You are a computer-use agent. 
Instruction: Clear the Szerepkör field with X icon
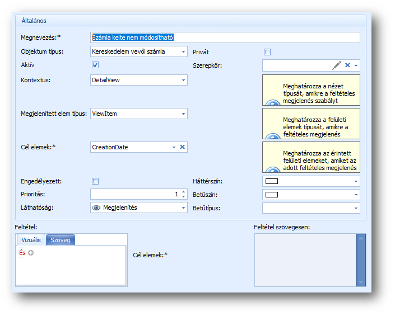click(x=347, y=65)
